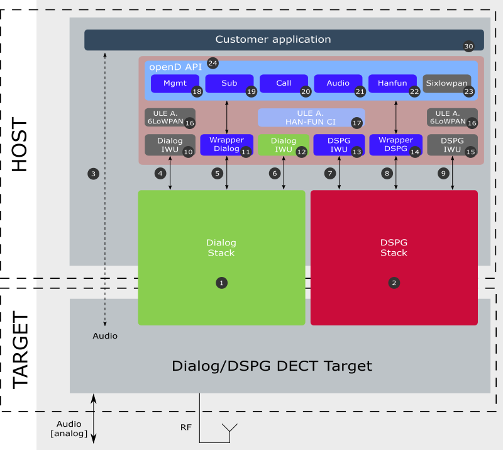
Task: Select the Call API block
Action: (284, 84)
